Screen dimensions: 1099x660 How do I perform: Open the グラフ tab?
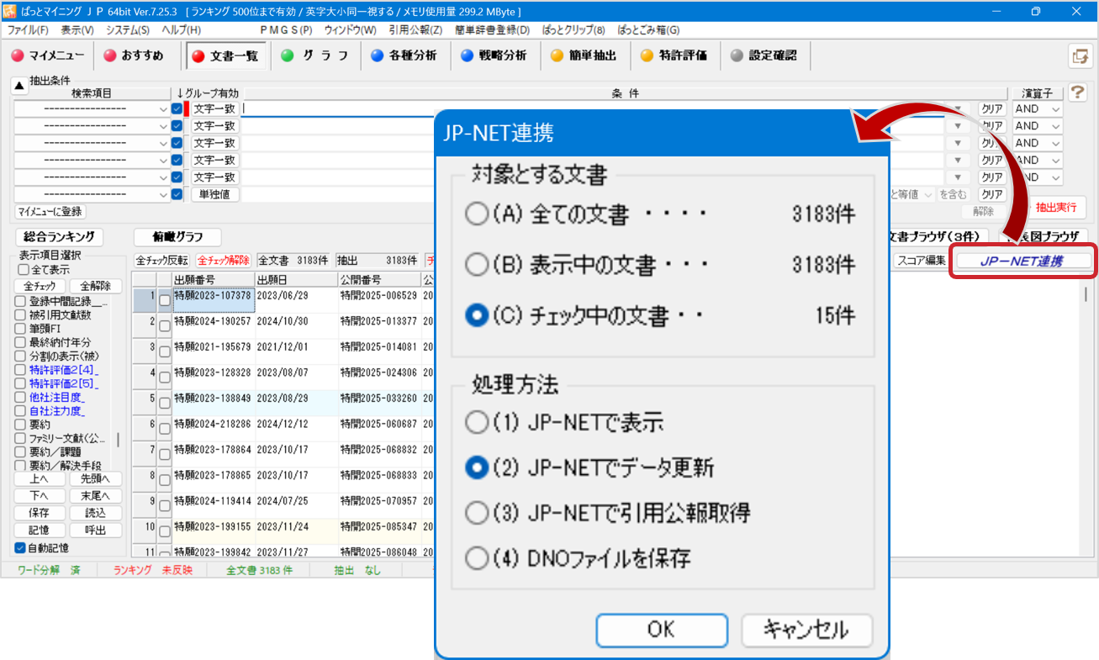point(315,56)
